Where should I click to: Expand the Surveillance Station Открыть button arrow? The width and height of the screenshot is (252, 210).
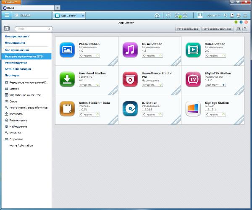pos(160,85)
